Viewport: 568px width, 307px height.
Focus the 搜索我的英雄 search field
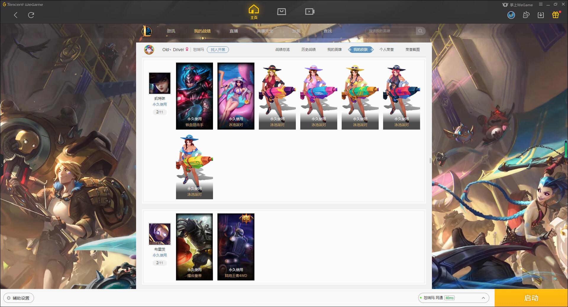click(390, 31)
